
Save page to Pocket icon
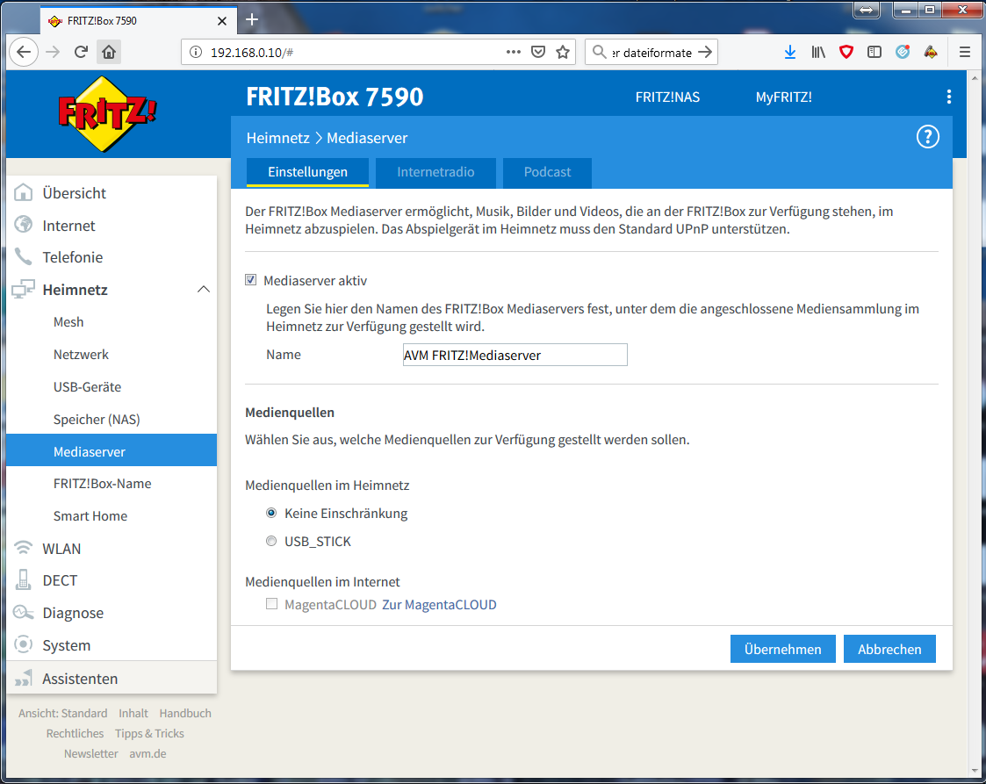[x=538, y=52]
